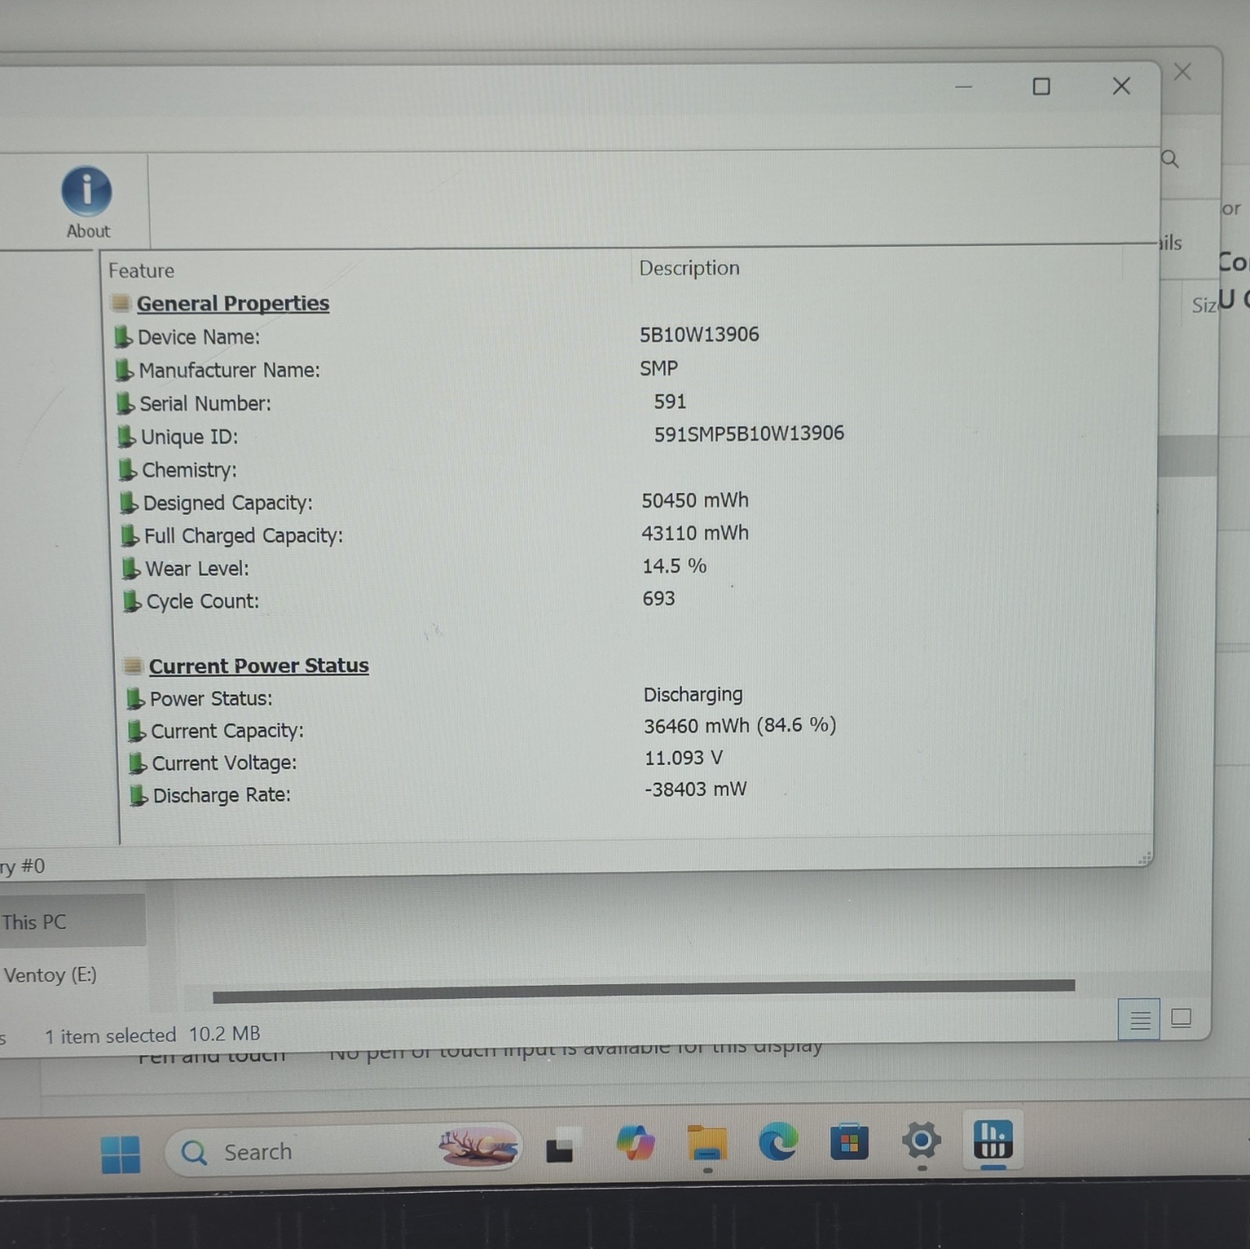Click the 11.093 V voltage value

point(684,758)
